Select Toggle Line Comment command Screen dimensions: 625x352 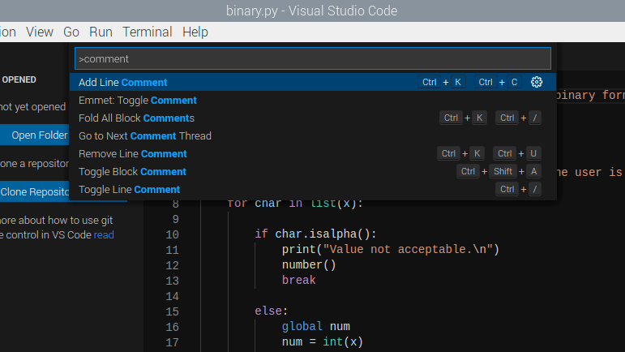[x=313, y=189]
